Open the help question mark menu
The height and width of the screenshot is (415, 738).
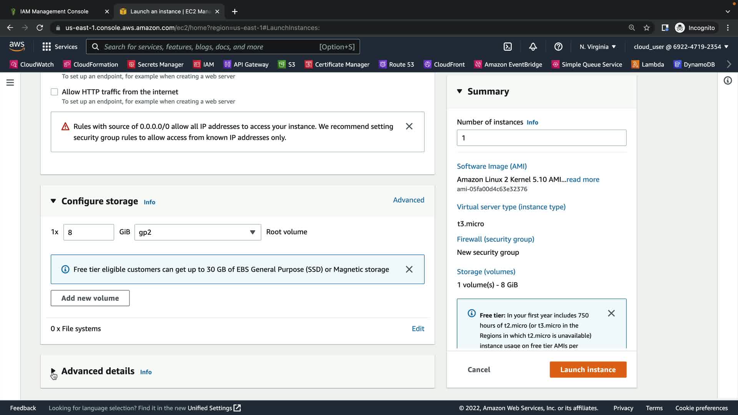point(558,47)
